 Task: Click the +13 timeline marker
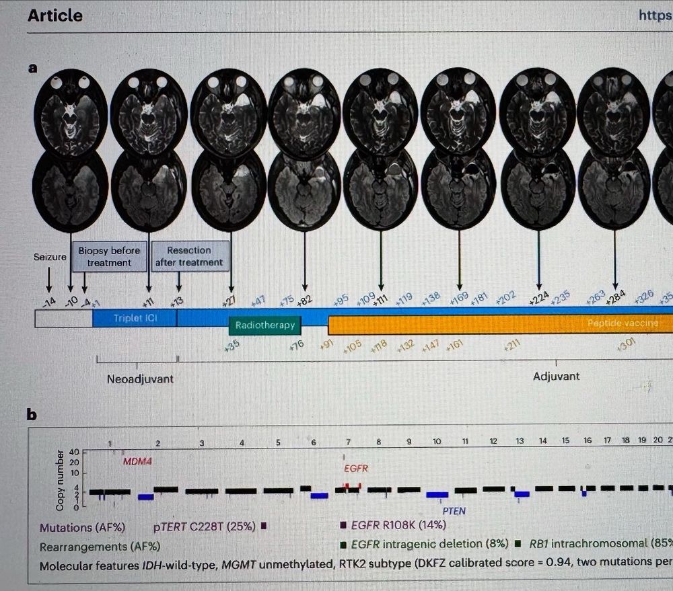click(177, 301)
